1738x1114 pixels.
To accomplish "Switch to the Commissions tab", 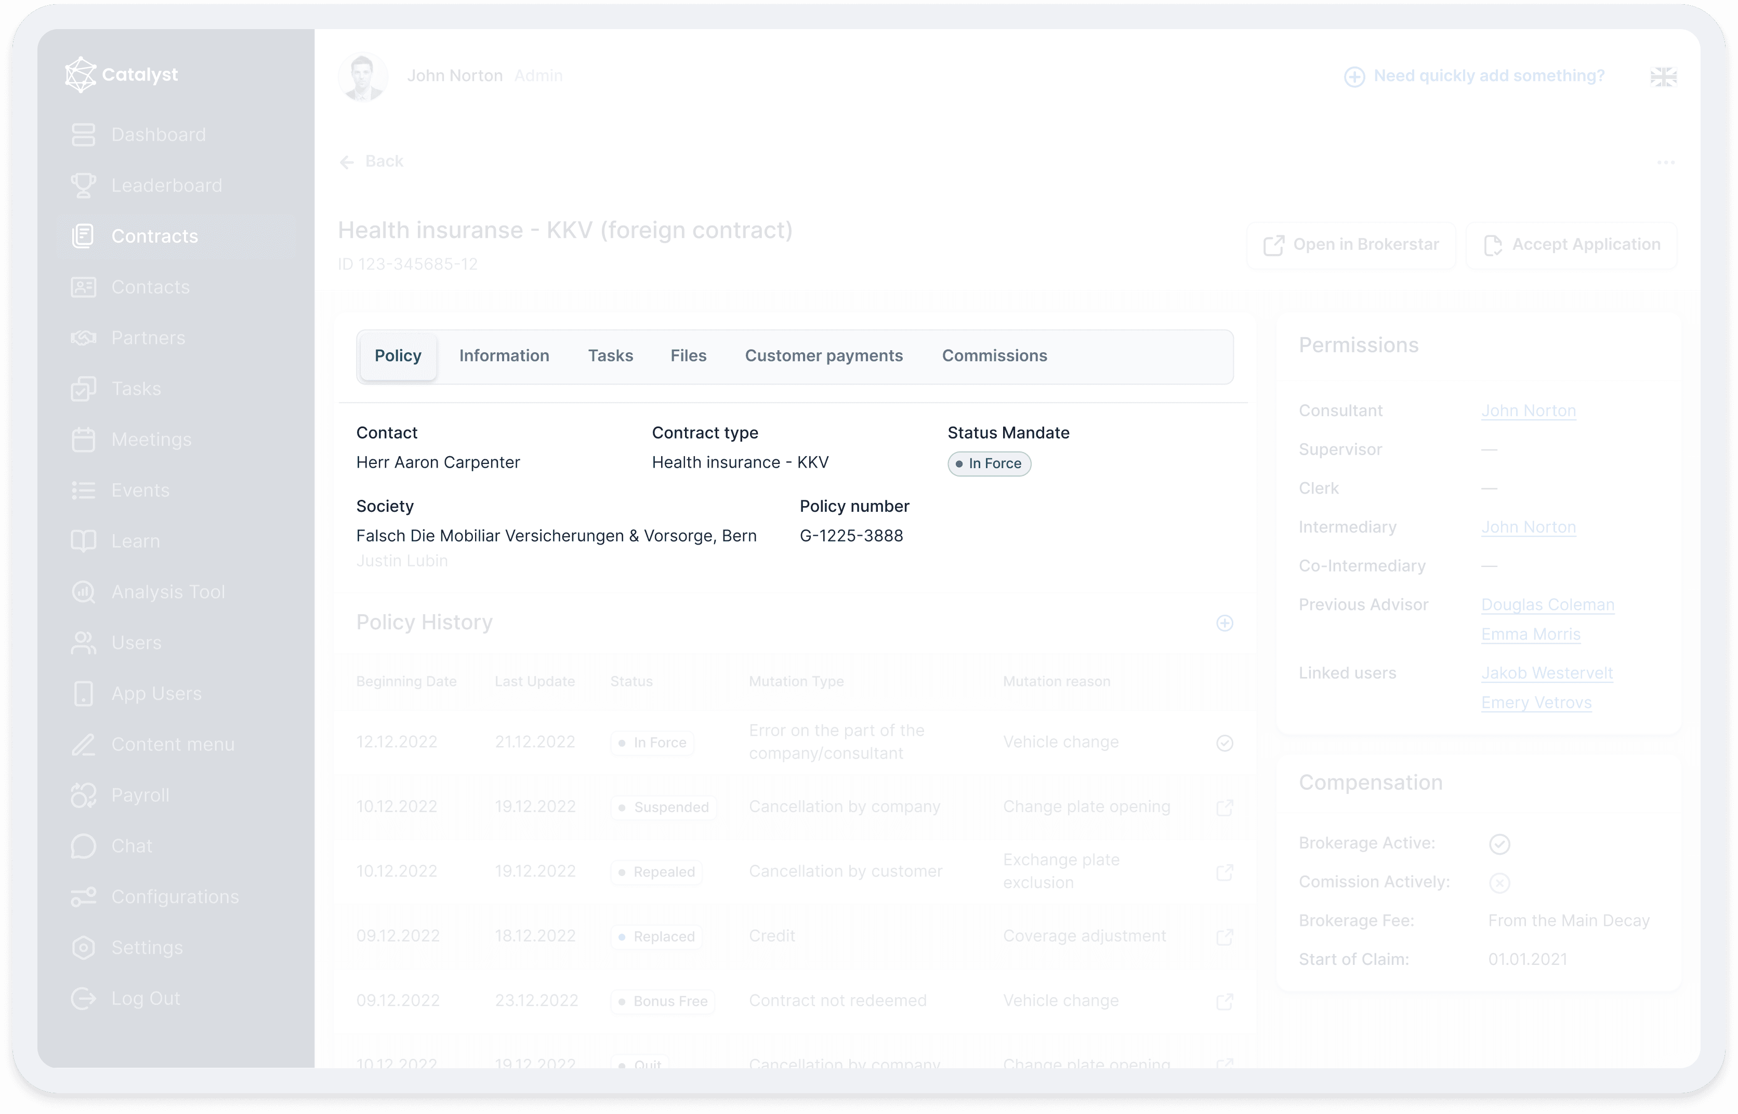I will coord(994,356).
